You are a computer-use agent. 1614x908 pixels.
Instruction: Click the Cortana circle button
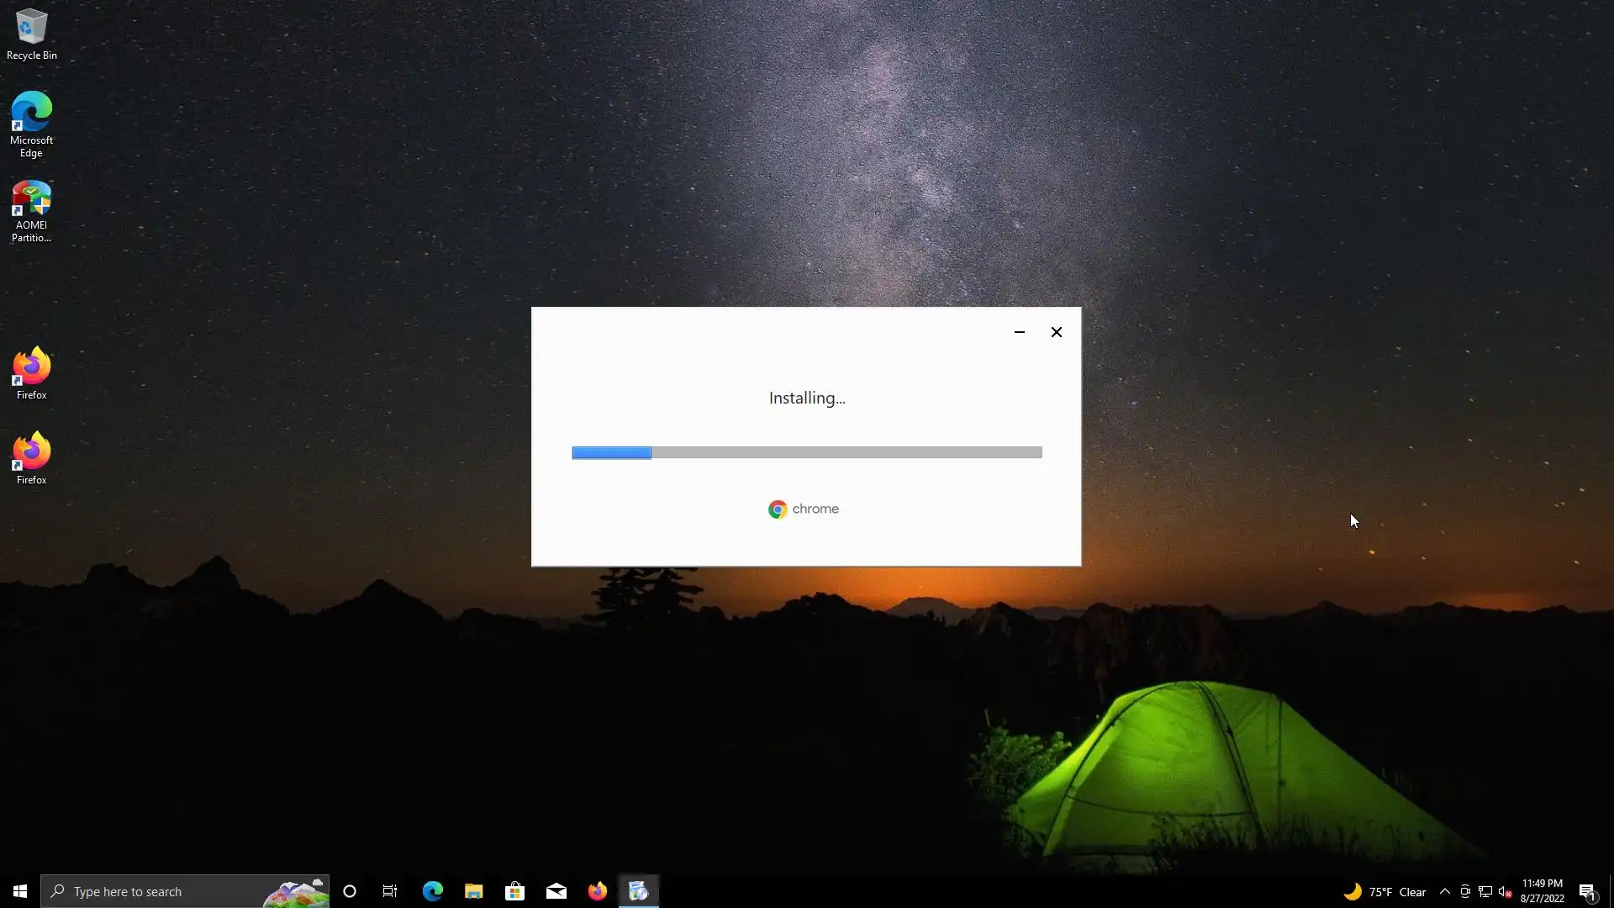click(x=350, y=891)
